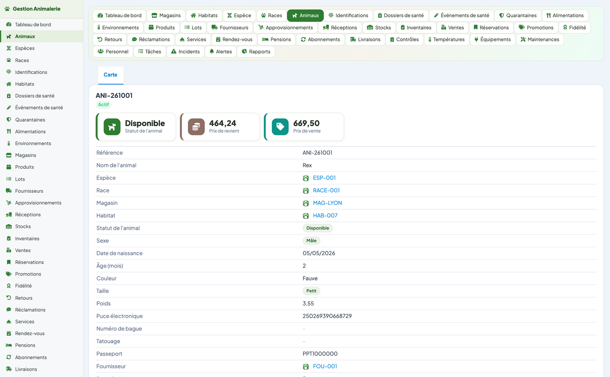
Task: Click the Quarantaines shield icon in sidebar
Action: [x=8, y=120]
